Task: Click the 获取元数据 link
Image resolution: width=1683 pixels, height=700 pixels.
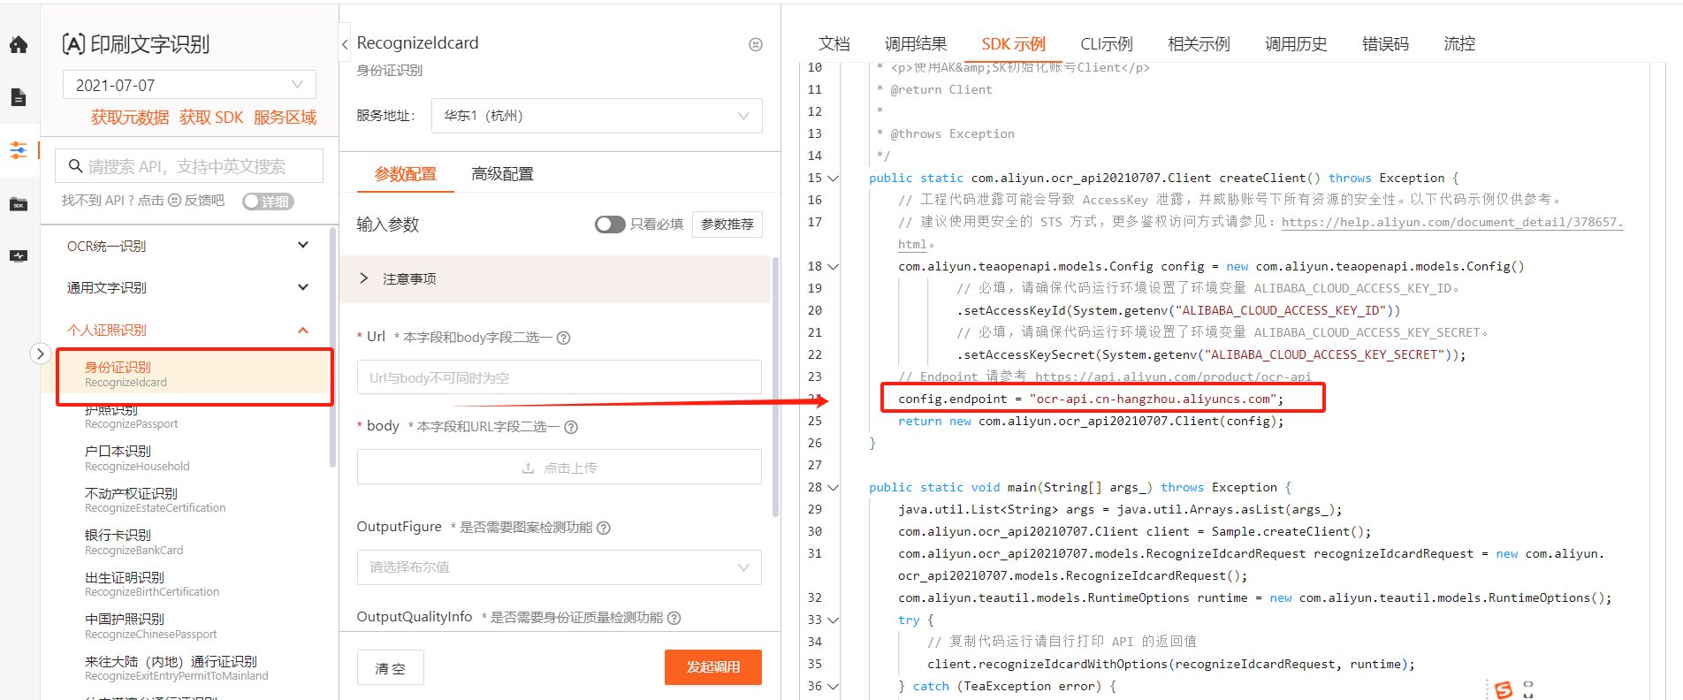Action: click(130, 118)
